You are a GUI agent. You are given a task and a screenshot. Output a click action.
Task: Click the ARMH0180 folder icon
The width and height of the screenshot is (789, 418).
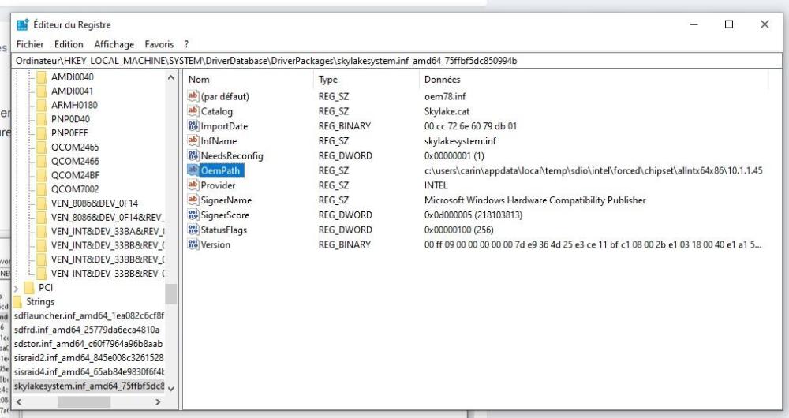coord(42,105)
